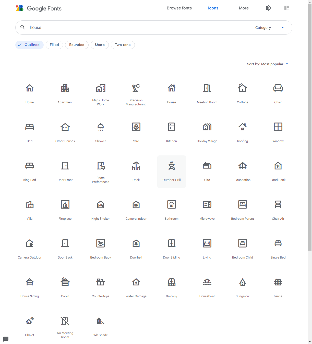Click the search field containing house
This screenshot has height=344, width=312.
click(138, 28)
